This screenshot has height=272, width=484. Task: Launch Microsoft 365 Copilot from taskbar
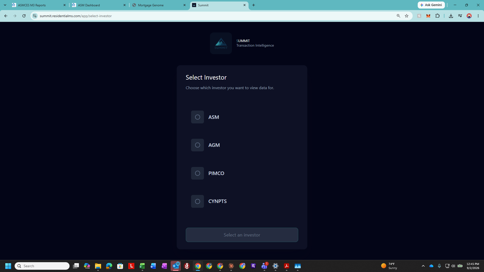(87, 266)
